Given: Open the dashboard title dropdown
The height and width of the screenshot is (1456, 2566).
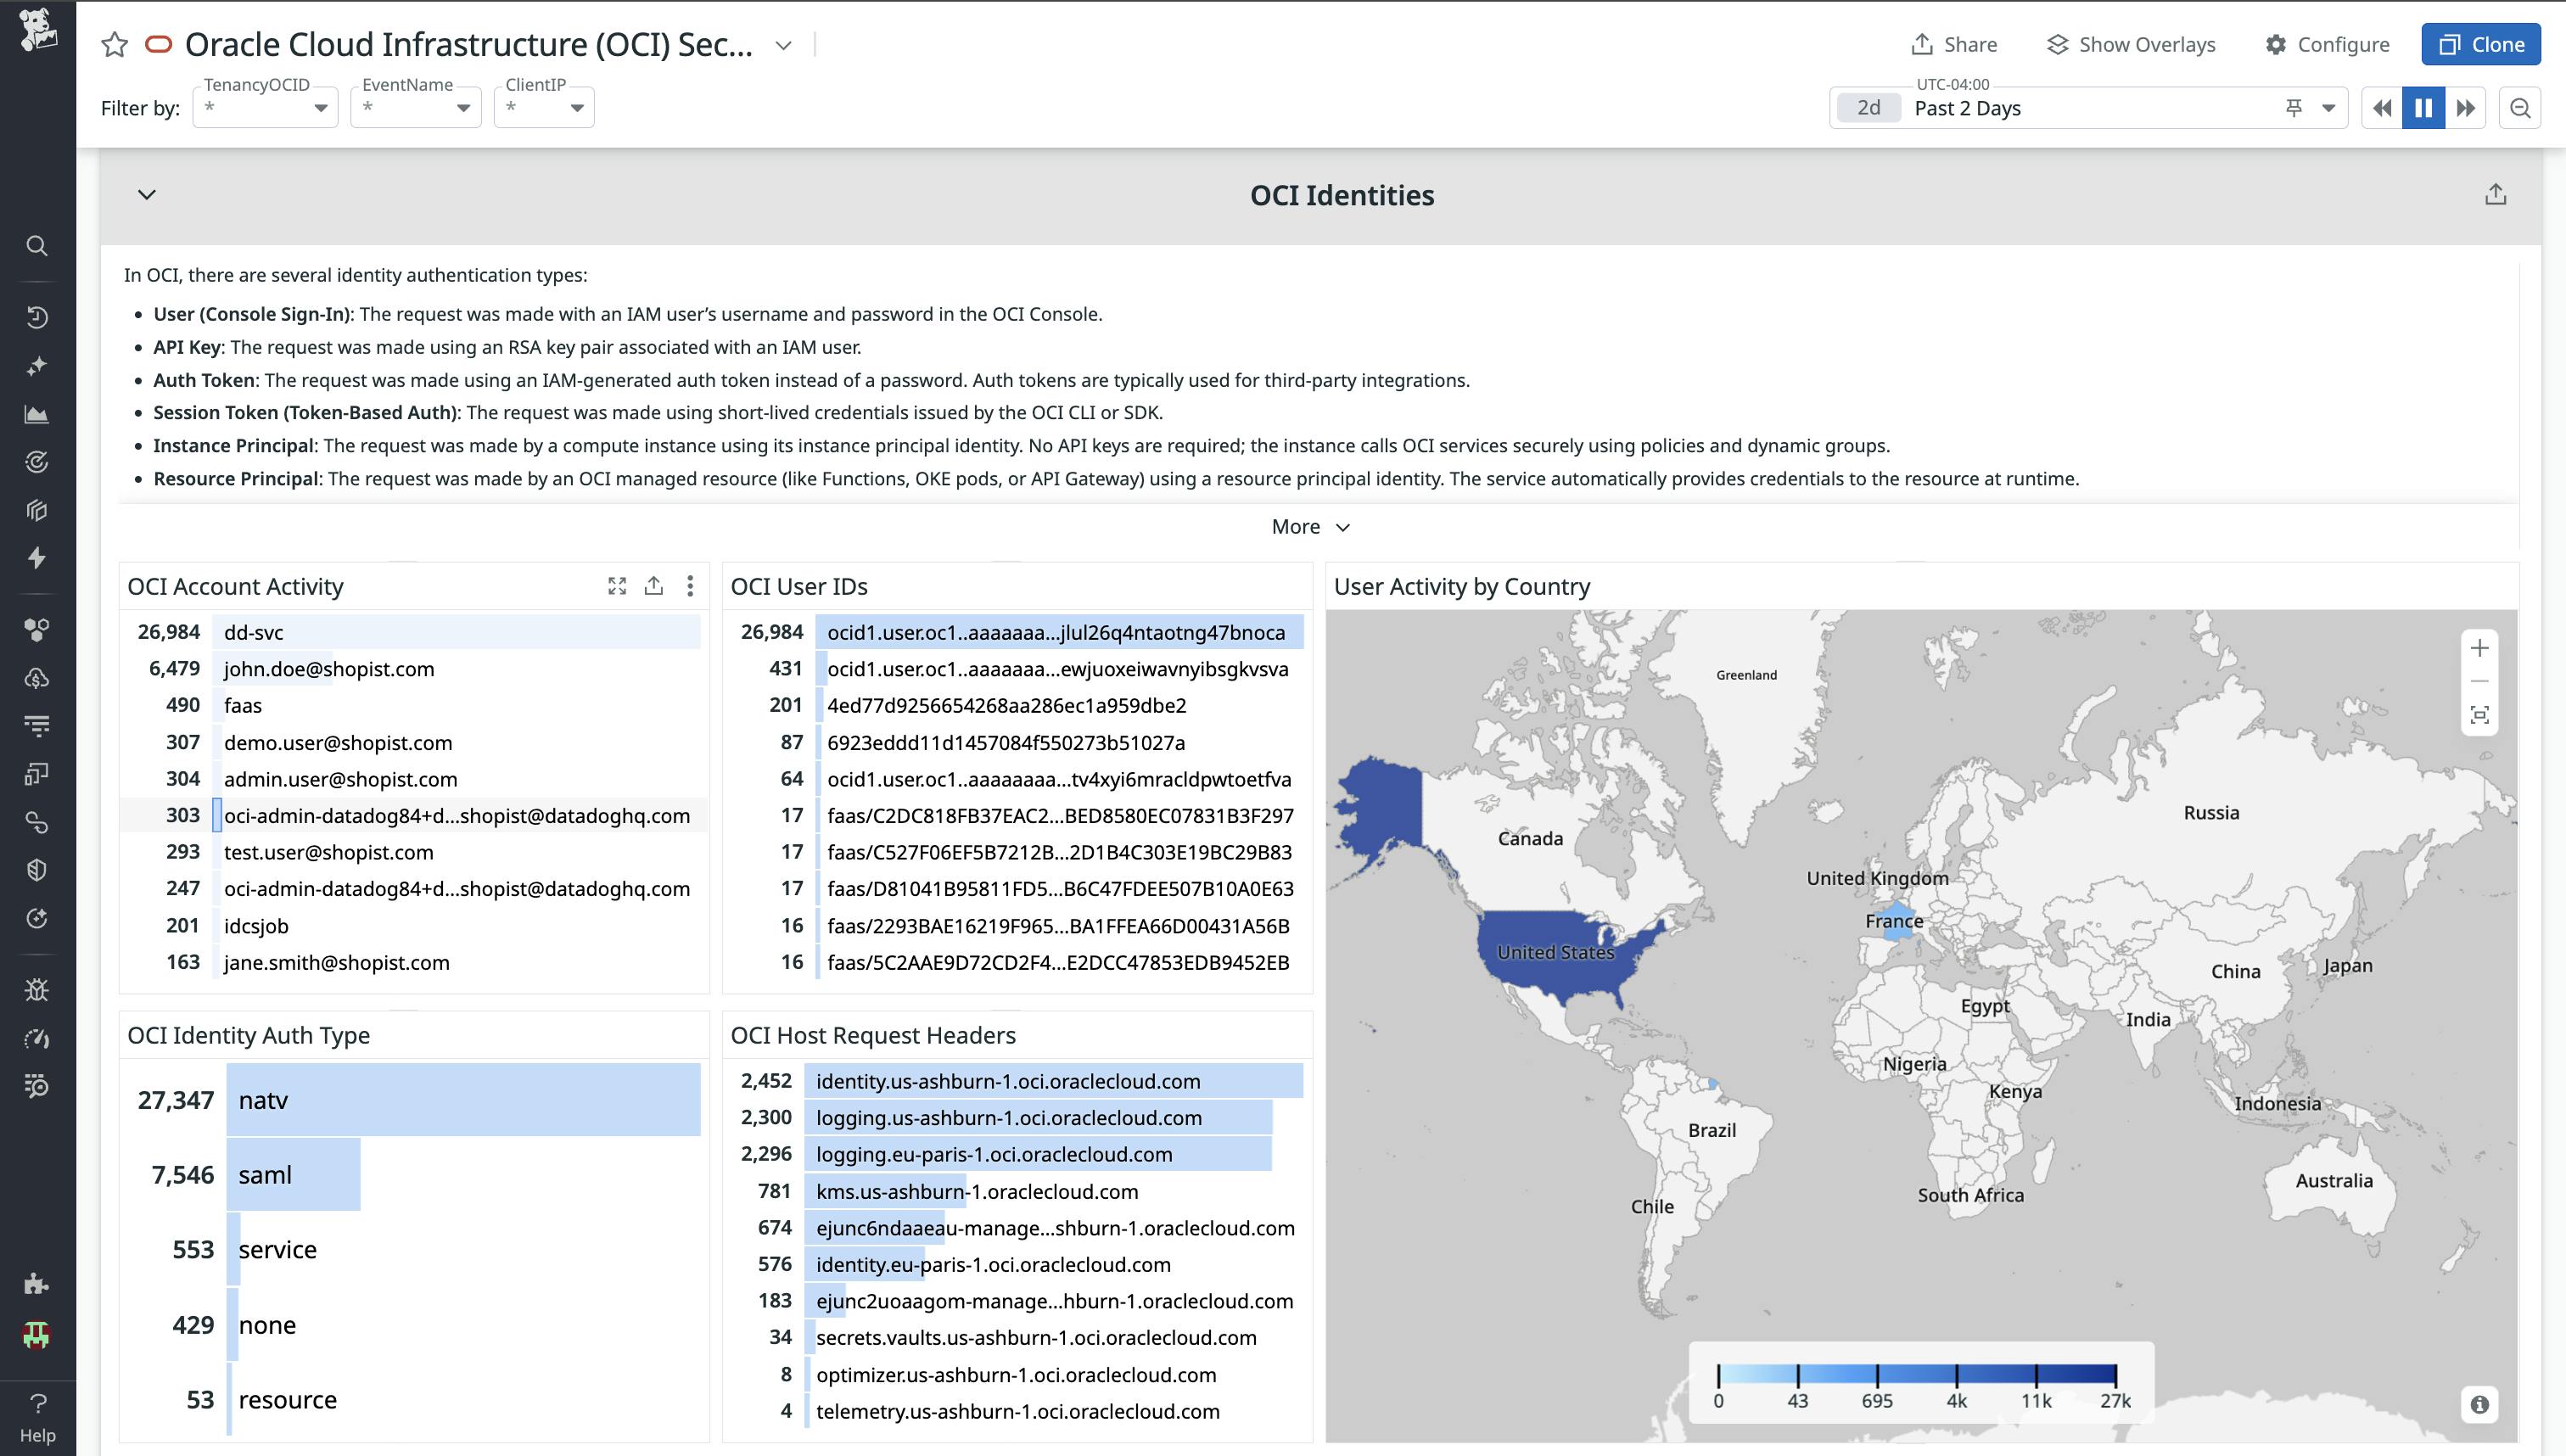Looking at the screenshot, I should 783,45.
